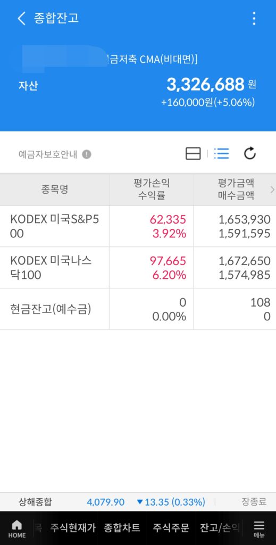Open the 주식주문 tab
The height and width of the screenshot is (545, 276).
pyautogui.click(x=171, y=528)
